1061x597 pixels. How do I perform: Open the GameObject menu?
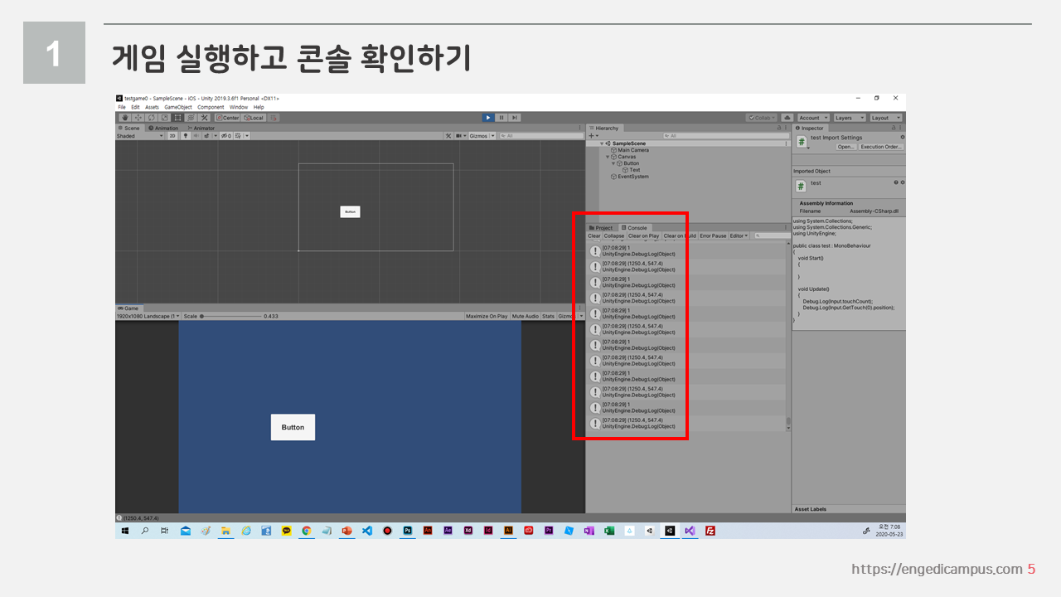coord(178,107)
